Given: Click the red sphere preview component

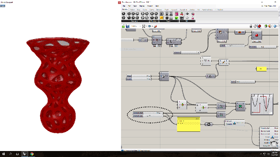Looking at the screenshot, I should pyautogui.click(x=257, y=35).
